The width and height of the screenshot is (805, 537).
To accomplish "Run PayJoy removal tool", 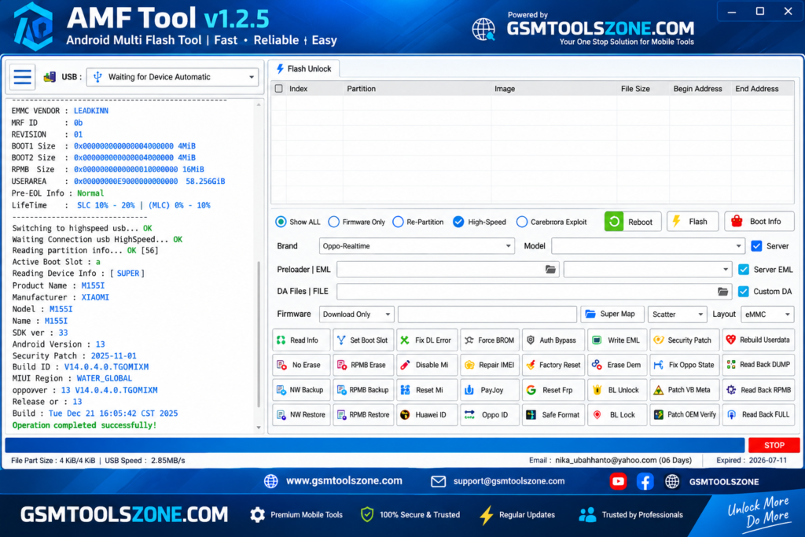I will pyautogui.click(x=490, y=390).
